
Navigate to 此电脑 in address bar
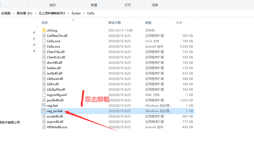[6, 13]
